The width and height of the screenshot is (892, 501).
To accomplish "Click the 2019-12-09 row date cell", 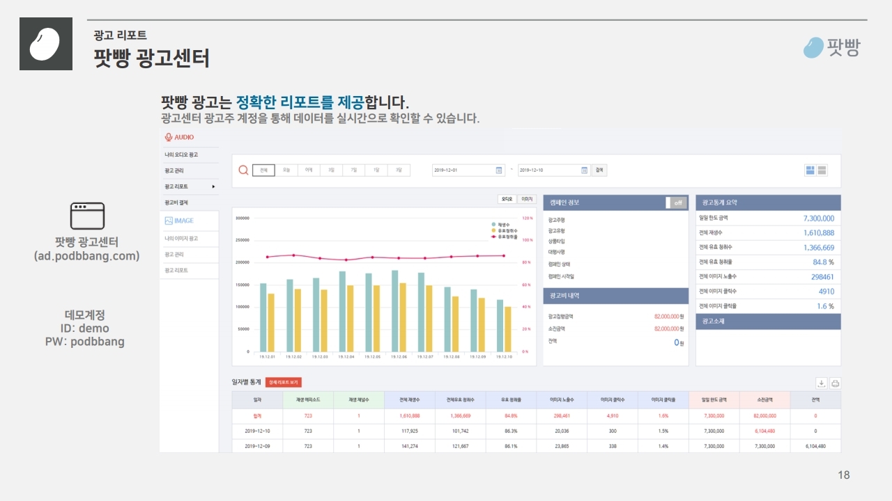I will [x=257, y=446].
